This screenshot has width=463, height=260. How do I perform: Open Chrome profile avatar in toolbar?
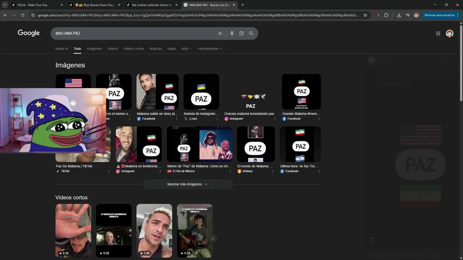click(416, 15)
